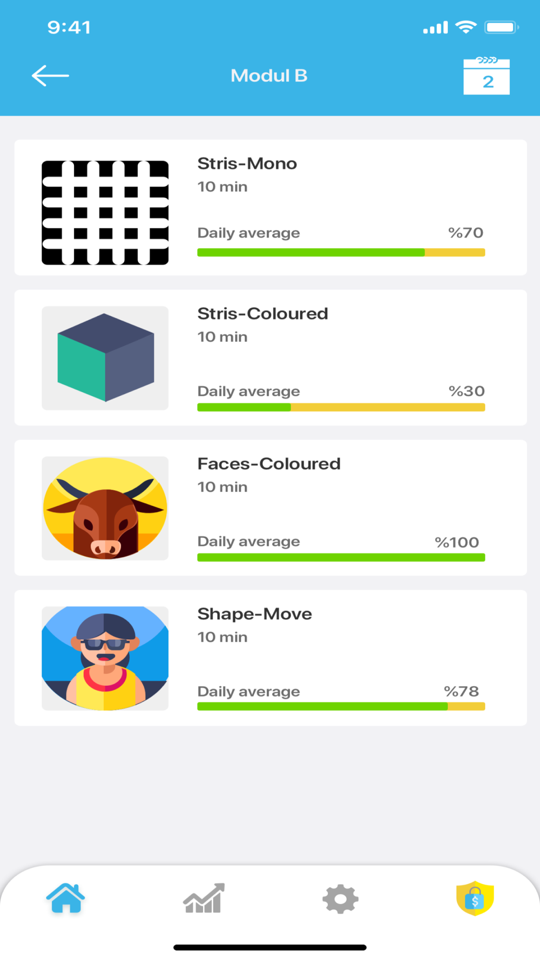
Task: Open the Faces-Coloured exercise title
Action: [269, 464]
